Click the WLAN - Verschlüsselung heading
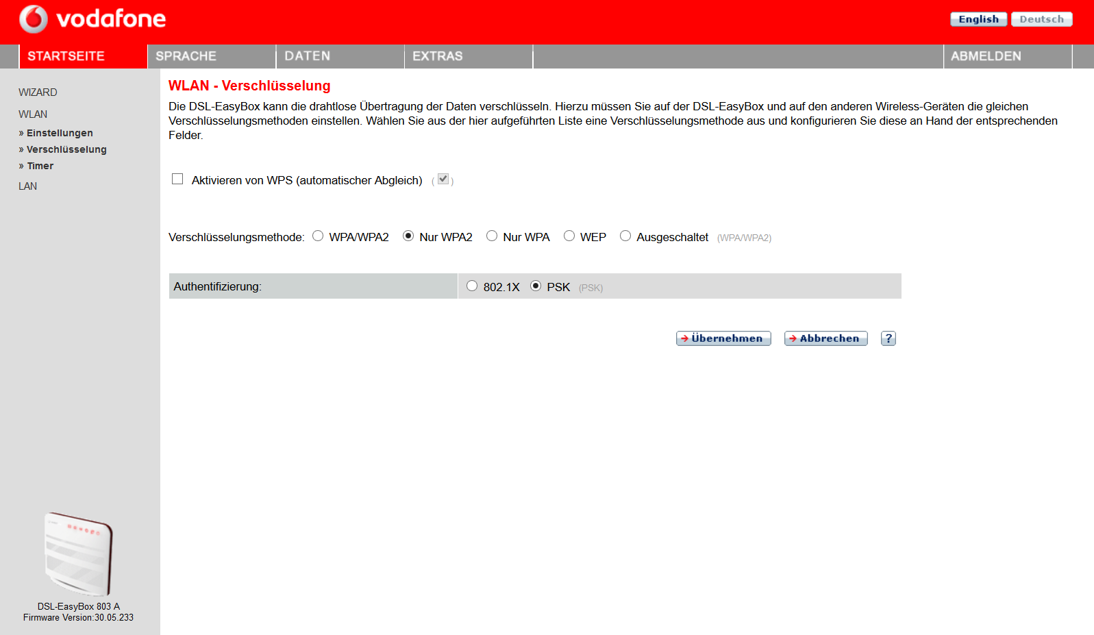This screenshot has width=1094, height=635. [x=249, y=86]
